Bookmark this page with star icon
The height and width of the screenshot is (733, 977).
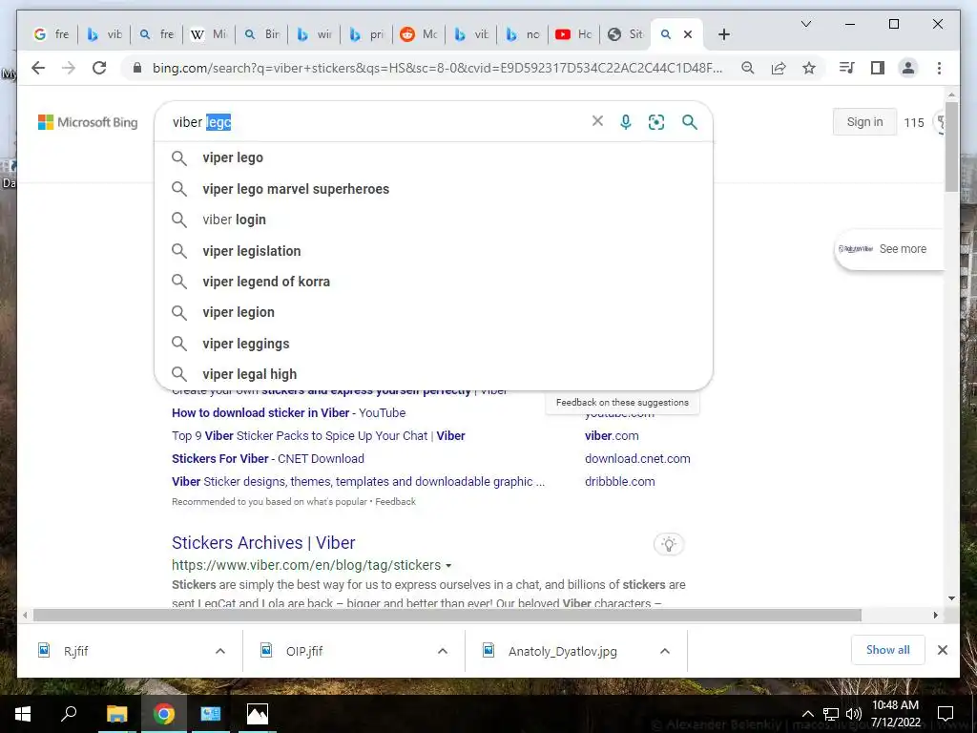click(809, 68)
